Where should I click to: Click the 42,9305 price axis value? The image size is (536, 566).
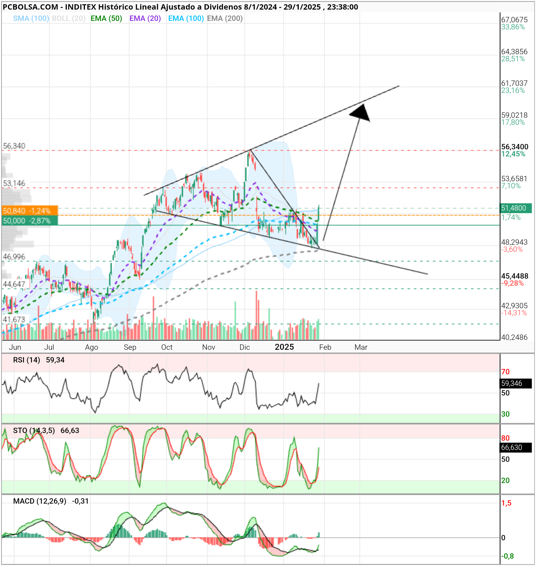point(514,305)
